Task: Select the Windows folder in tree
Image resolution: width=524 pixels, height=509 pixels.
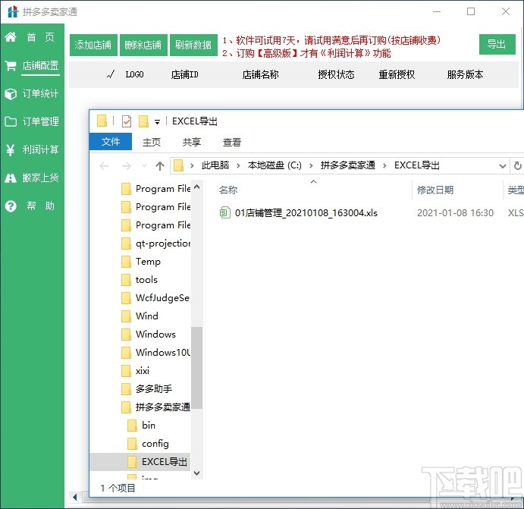Action: click(x=155, y=335)
